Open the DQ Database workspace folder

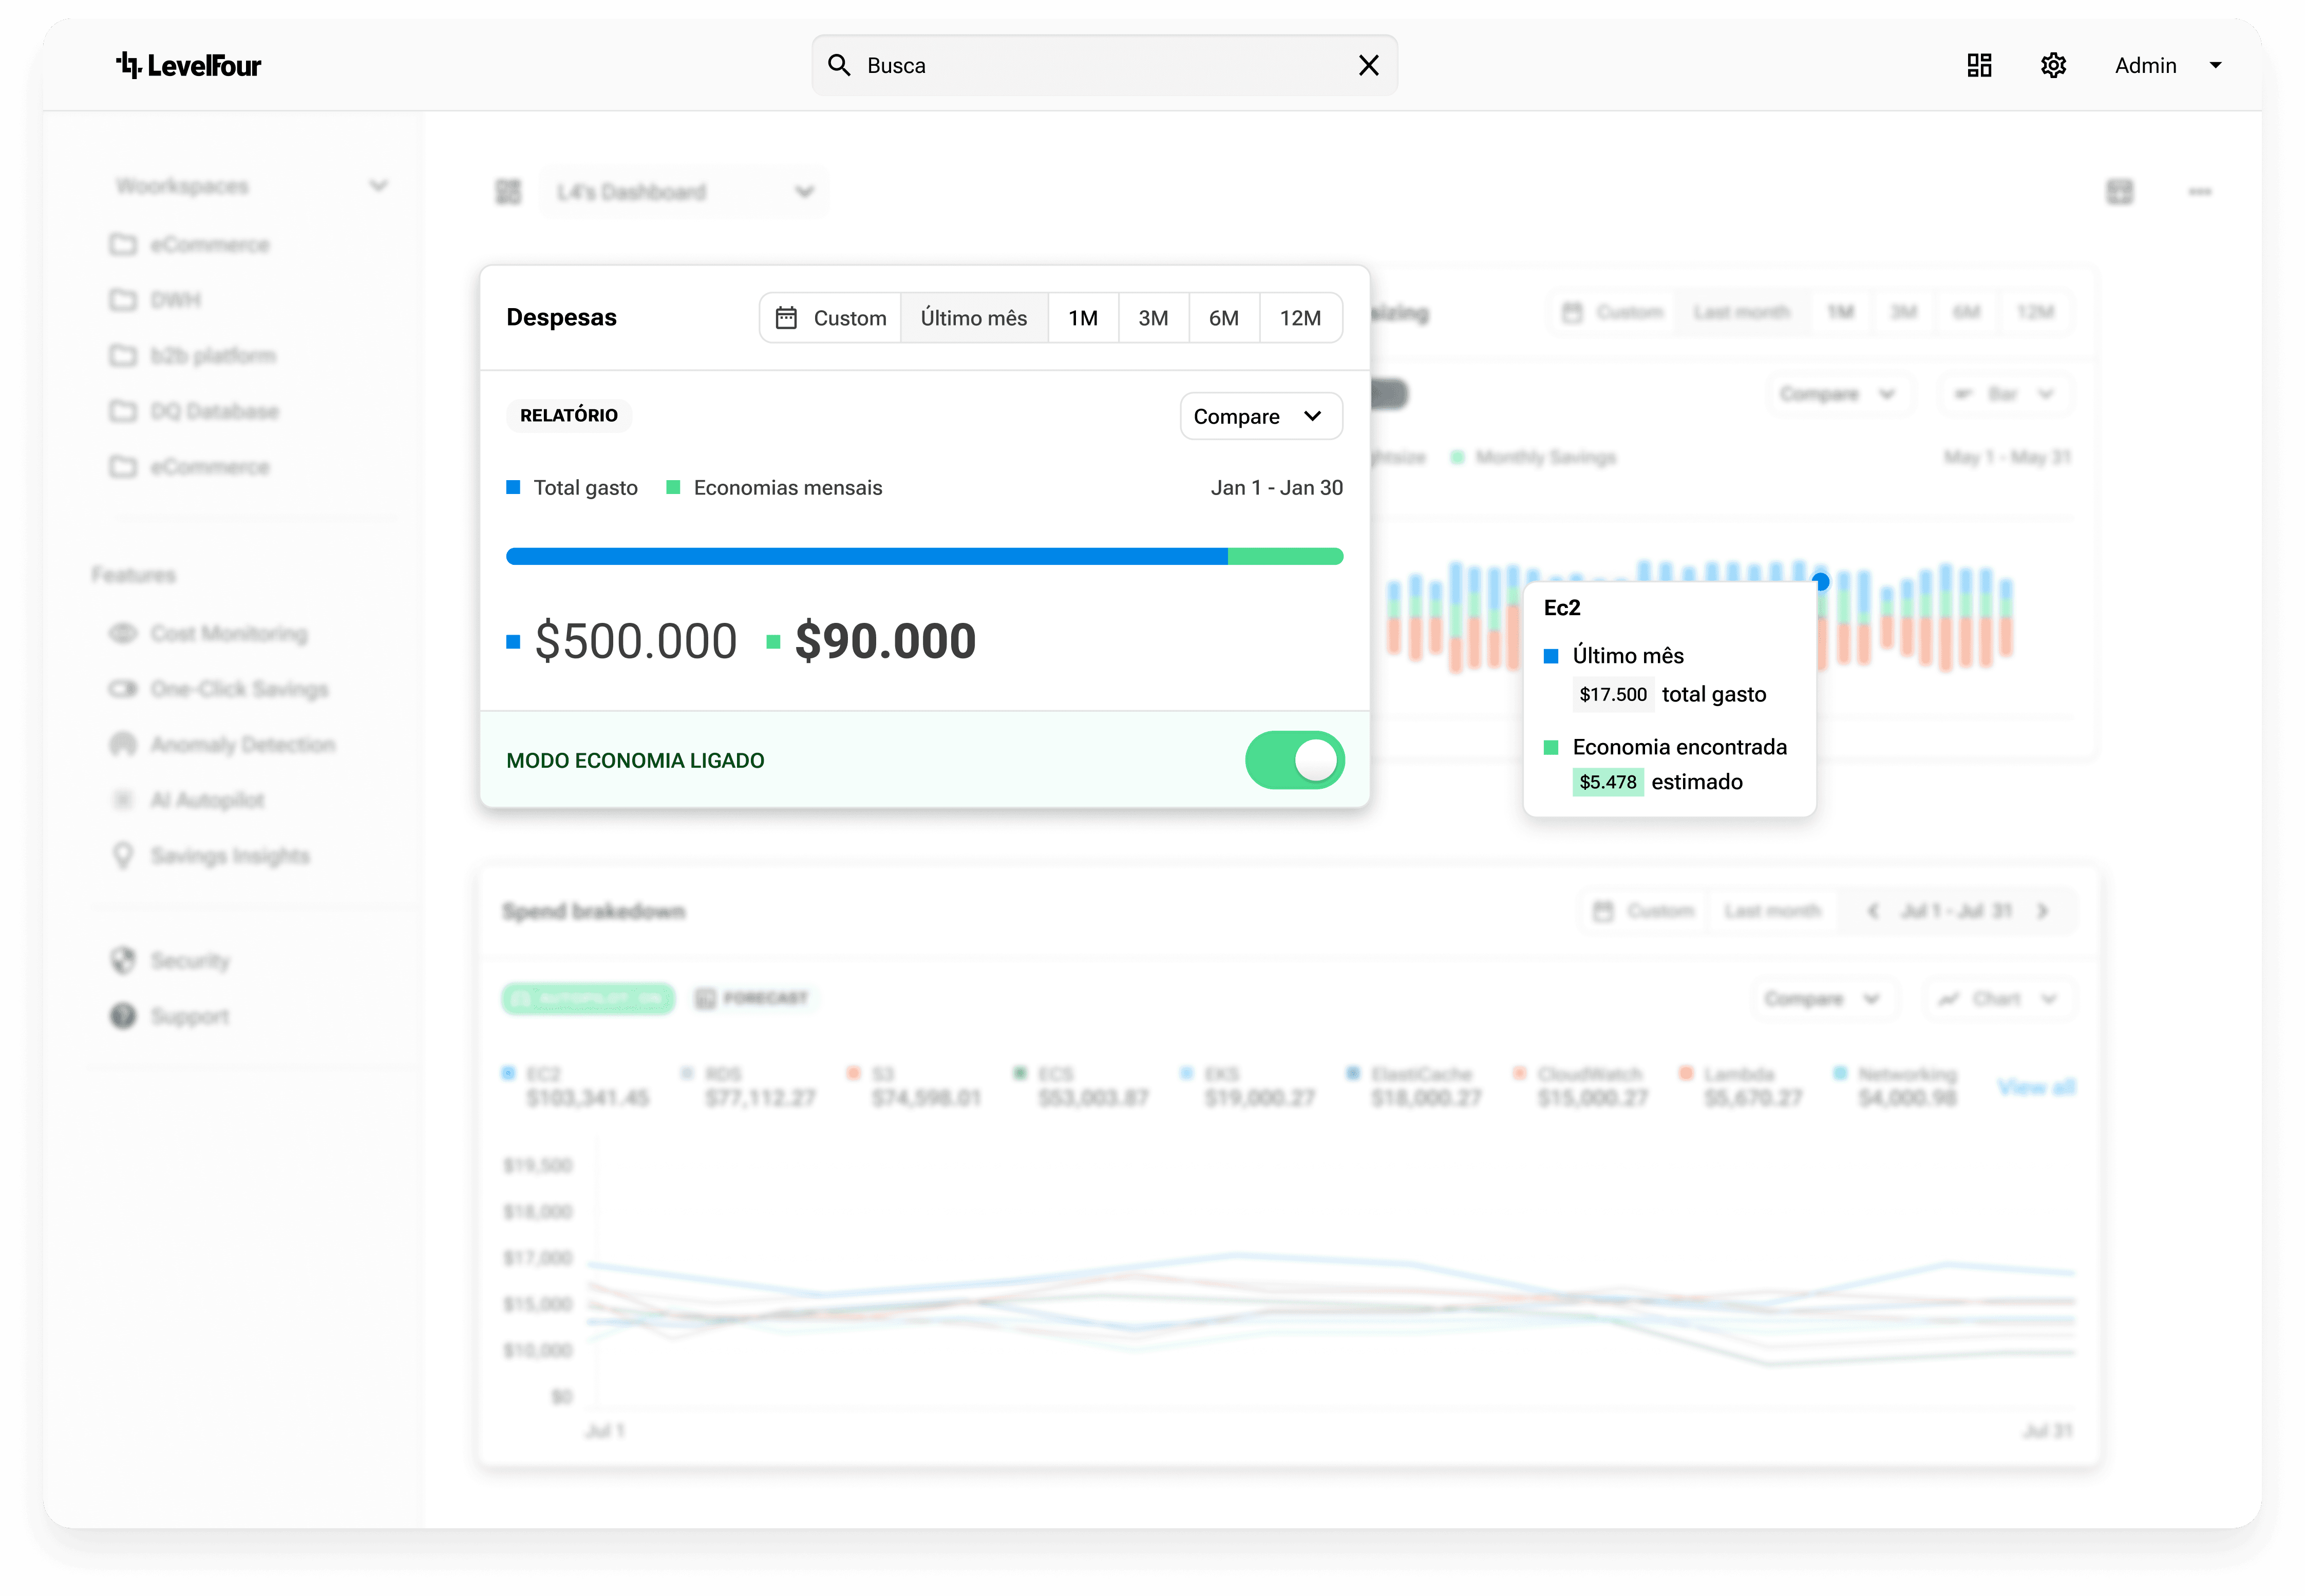click(194, 411)
